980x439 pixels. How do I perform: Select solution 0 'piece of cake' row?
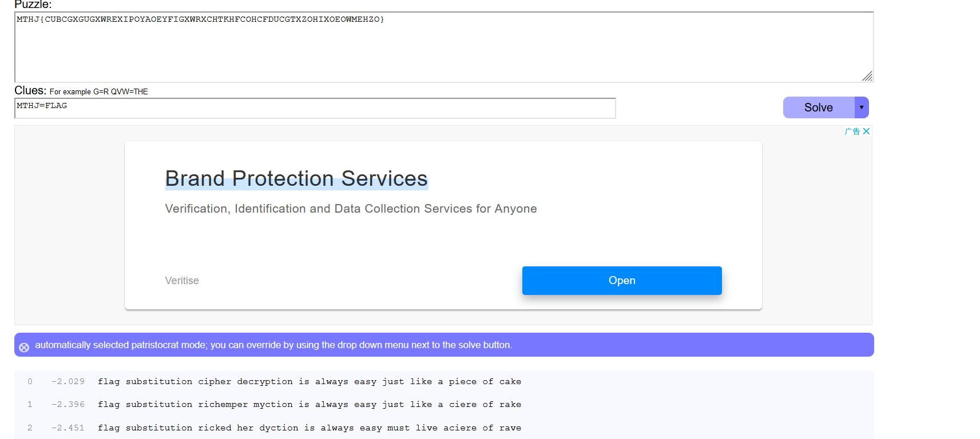click(x=444, y=381)
